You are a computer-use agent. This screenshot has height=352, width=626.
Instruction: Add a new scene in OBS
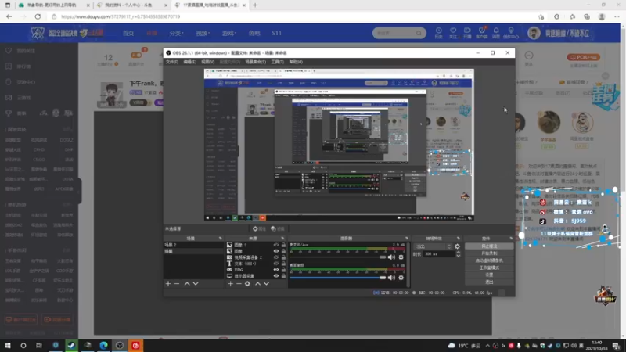click(x=168, y=284)
